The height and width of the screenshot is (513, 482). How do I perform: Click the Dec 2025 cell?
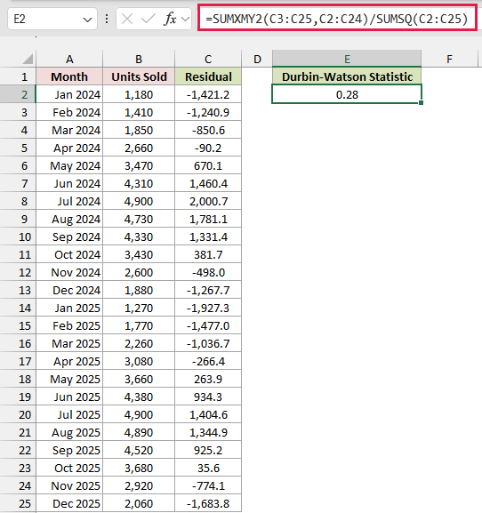pos(69,503)
